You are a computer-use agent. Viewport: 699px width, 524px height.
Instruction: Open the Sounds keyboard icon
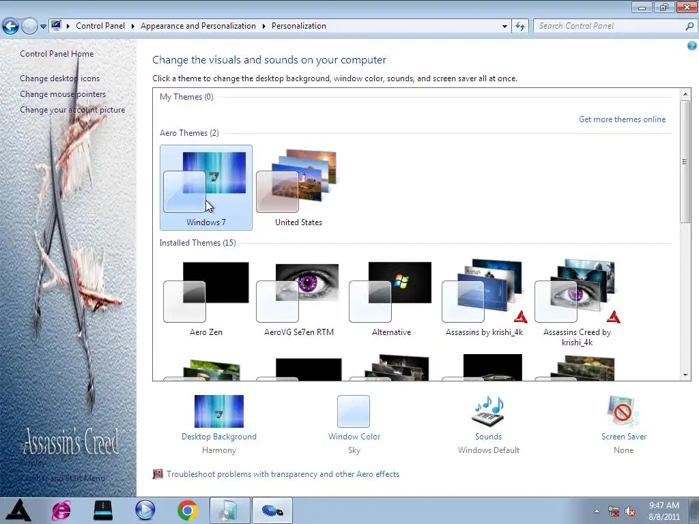(488, 411)
